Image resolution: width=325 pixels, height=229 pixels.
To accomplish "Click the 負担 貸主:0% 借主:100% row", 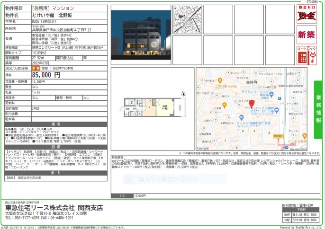I will [x=301, y=215].
